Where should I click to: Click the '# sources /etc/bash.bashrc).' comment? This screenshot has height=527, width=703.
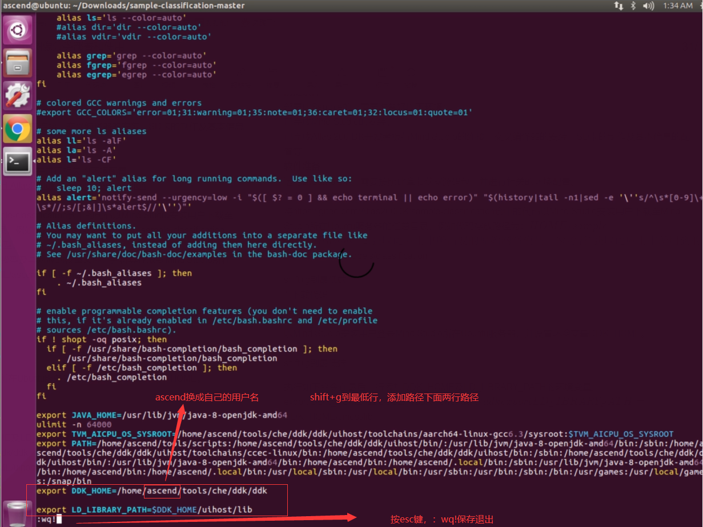click(106, 330)
